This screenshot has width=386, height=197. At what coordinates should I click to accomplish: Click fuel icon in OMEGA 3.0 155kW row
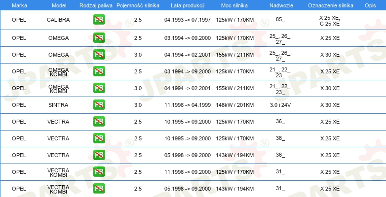click(99, 55)
